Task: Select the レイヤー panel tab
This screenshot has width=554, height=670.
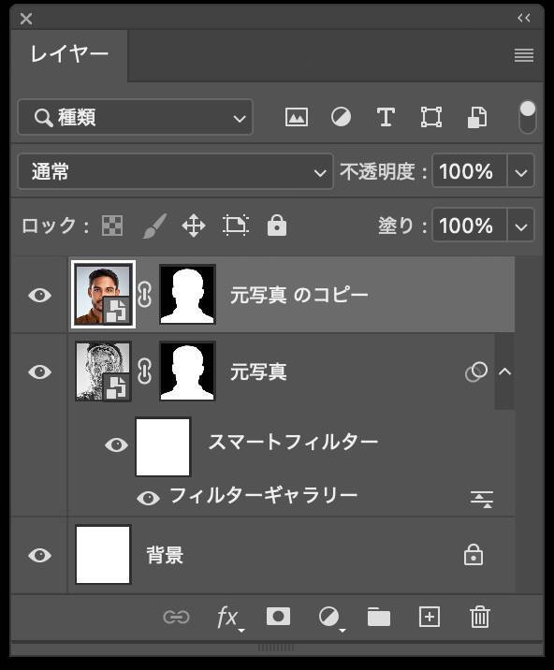Action: (69, 55)
